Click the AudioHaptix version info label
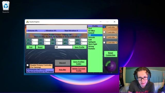The height and width of the screenshot is (93, 165). [x=40, y=71]
